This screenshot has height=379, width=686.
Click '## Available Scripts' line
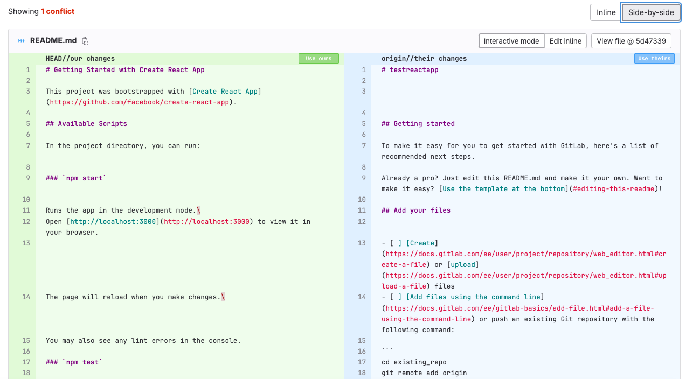[x=86, y=123]
